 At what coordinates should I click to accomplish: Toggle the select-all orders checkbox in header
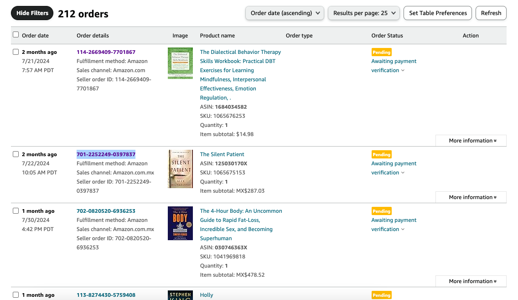16,35
